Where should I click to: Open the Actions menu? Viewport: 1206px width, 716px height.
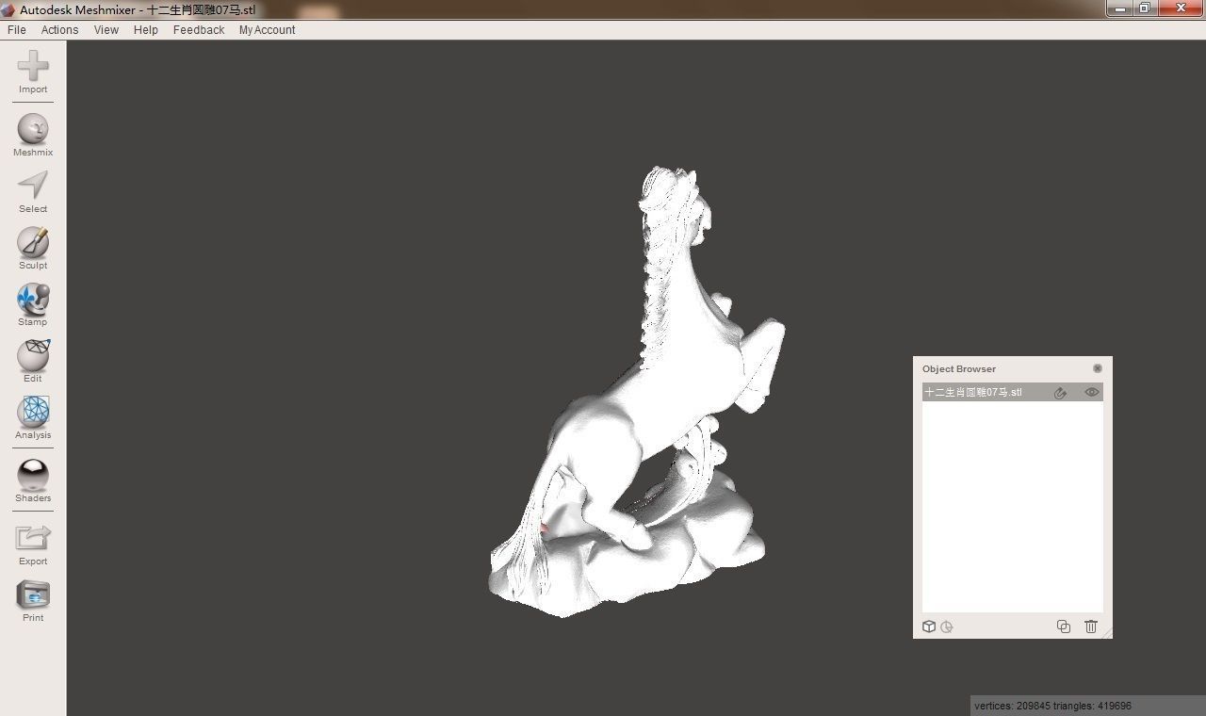click(59, 30)
